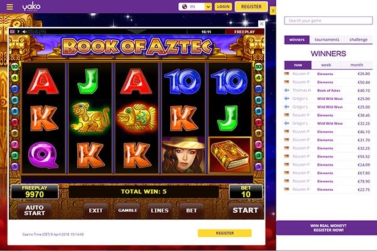The height and width of the screenshot is (251, 377).
Task: Open the Book of Aztec winner link
Action: 329,90
